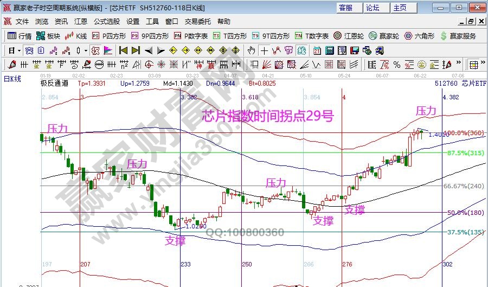Toggle the hand pan tool
Image resolution: width=488 pixels, height=287 pixels.
(251, 50)
